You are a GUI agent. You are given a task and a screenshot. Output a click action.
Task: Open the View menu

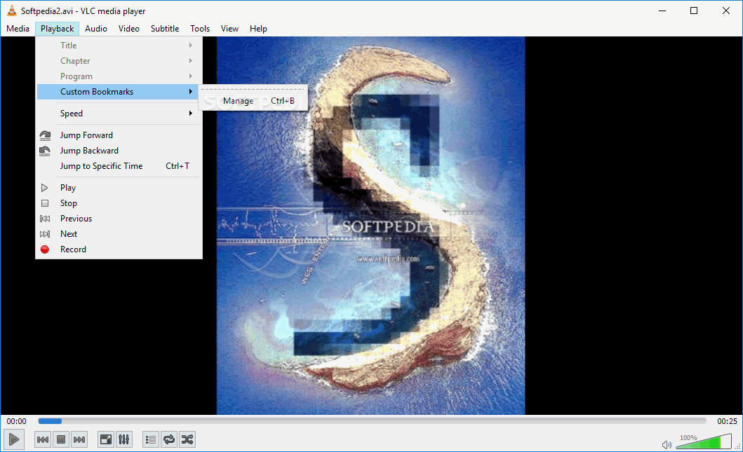click(x=230, y=29)
